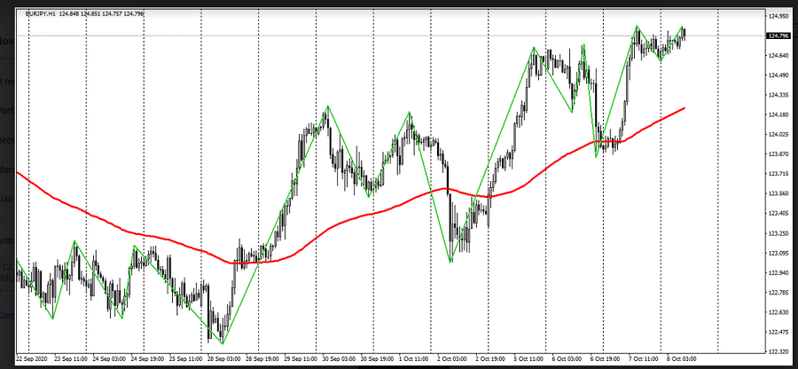
Task: Click the 124.950 price axis label
Action: [x=779, y=16]
